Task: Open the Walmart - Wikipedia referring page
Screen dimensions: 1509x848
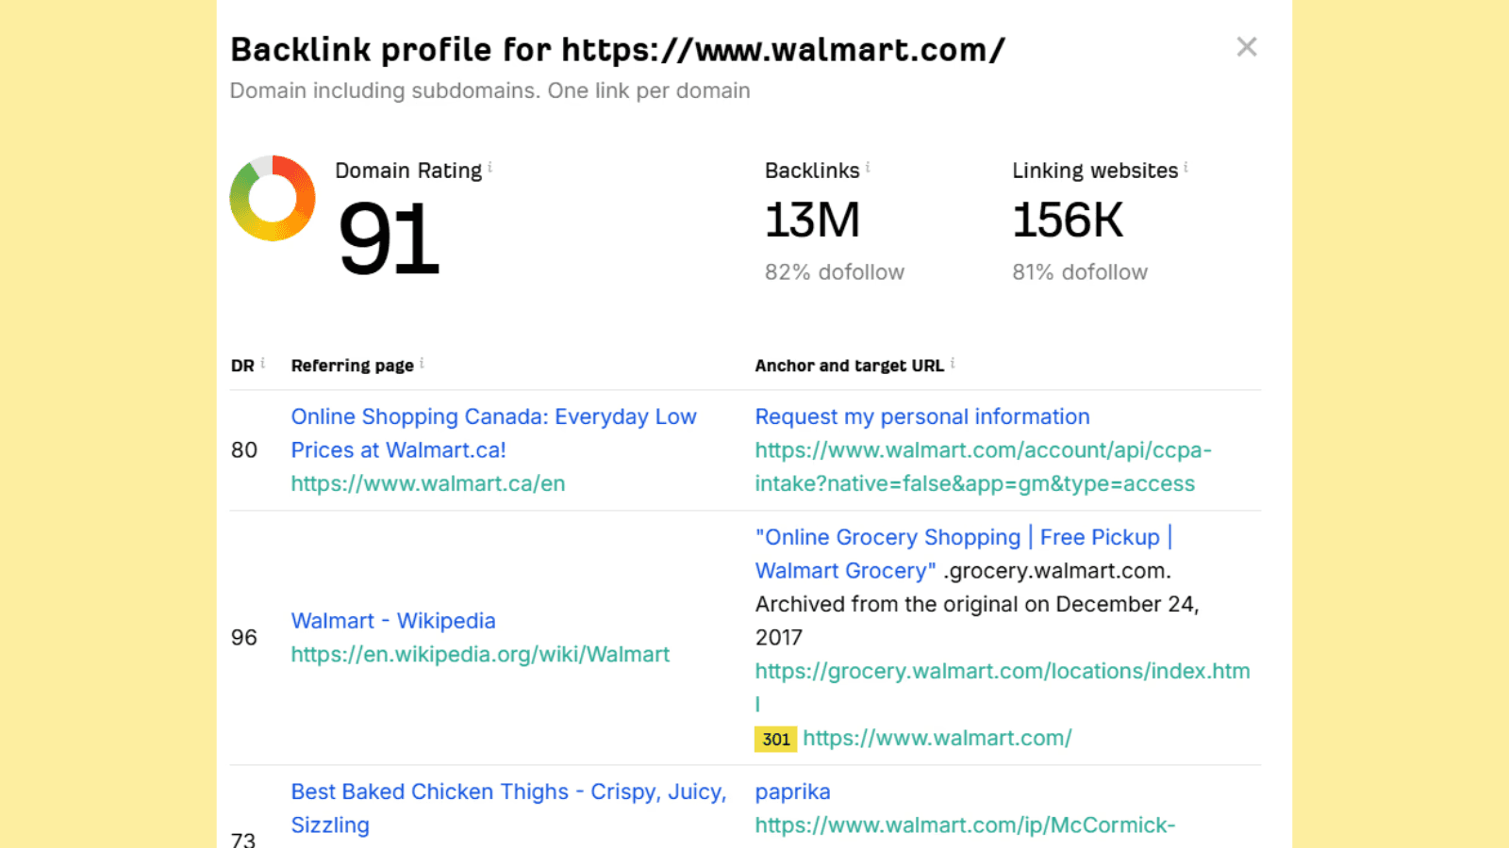Action: click(x=393, y=621)
